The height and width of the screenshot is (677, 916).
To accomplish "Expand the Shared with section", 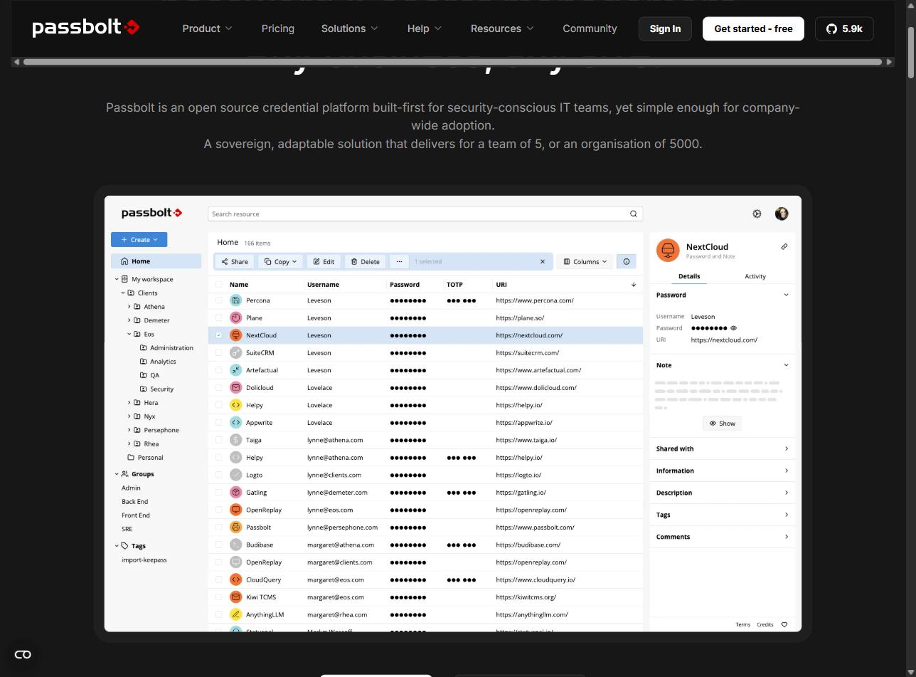I will pos(722,448).
